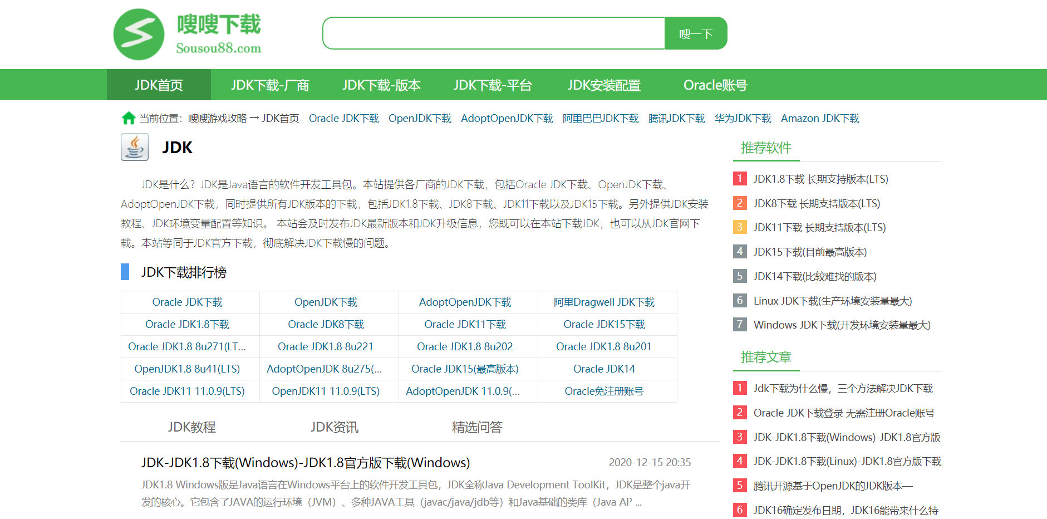Open Windows JDK下载 recommended software link
Screen dimensions: 1047x519
pos(842,325)
